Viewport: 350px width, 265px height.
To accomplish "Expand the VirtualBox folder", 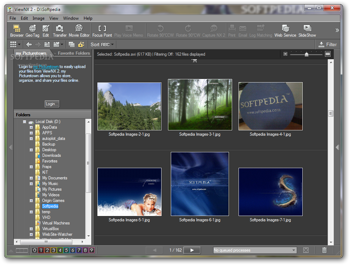I will [31, 229].
